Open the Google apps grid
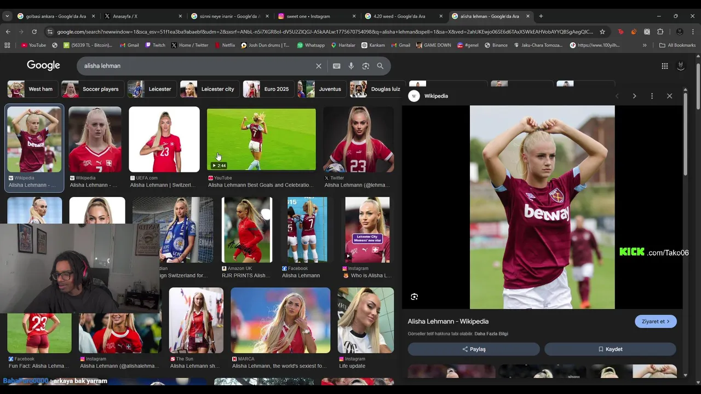The width and height of the screenshot is (701, 394). click(x=665, y=66)
